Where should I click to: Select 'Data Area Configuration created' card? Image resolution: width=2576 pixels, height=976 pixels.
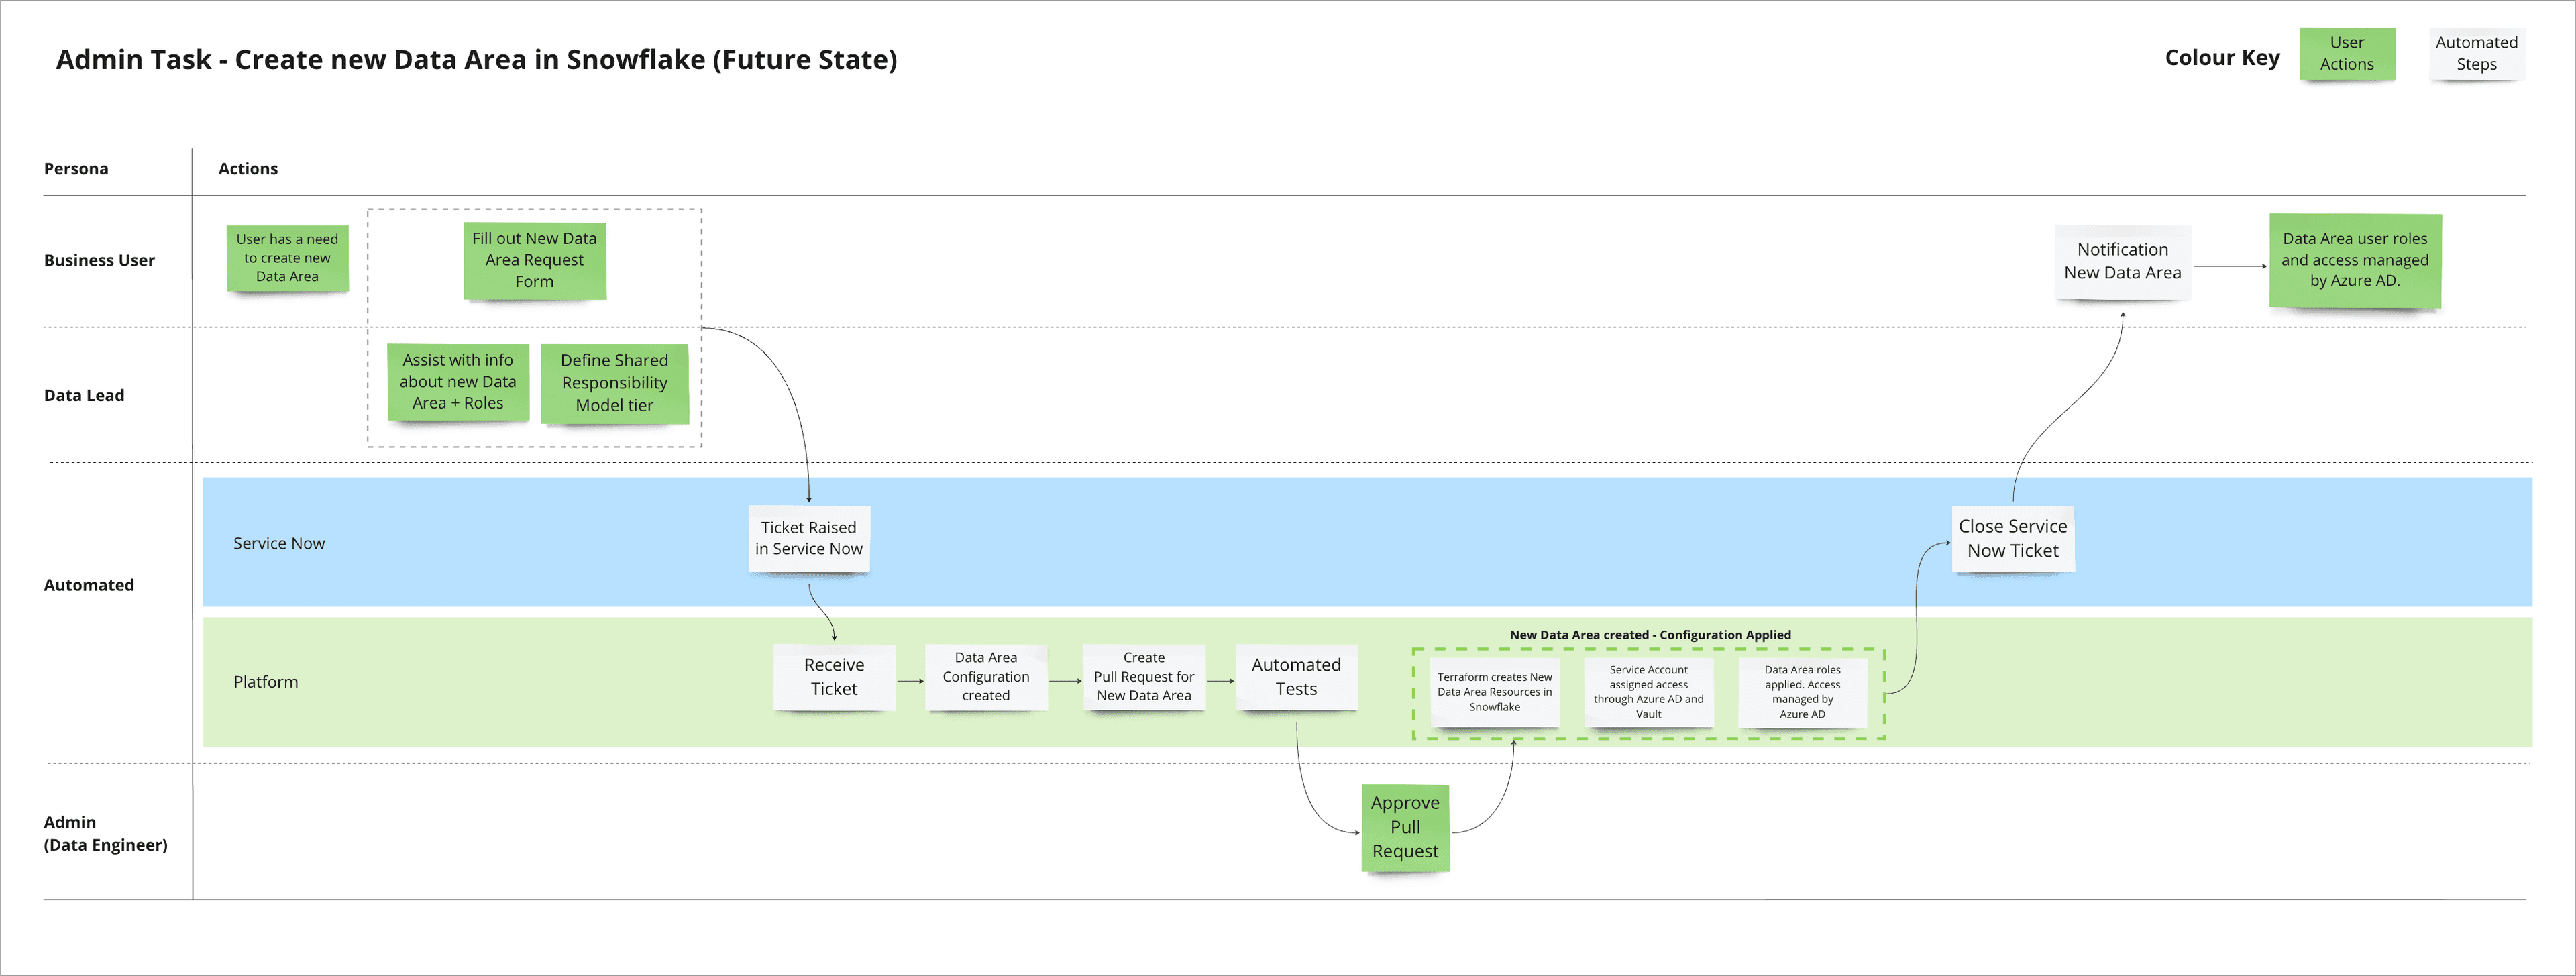pos(986,677)
